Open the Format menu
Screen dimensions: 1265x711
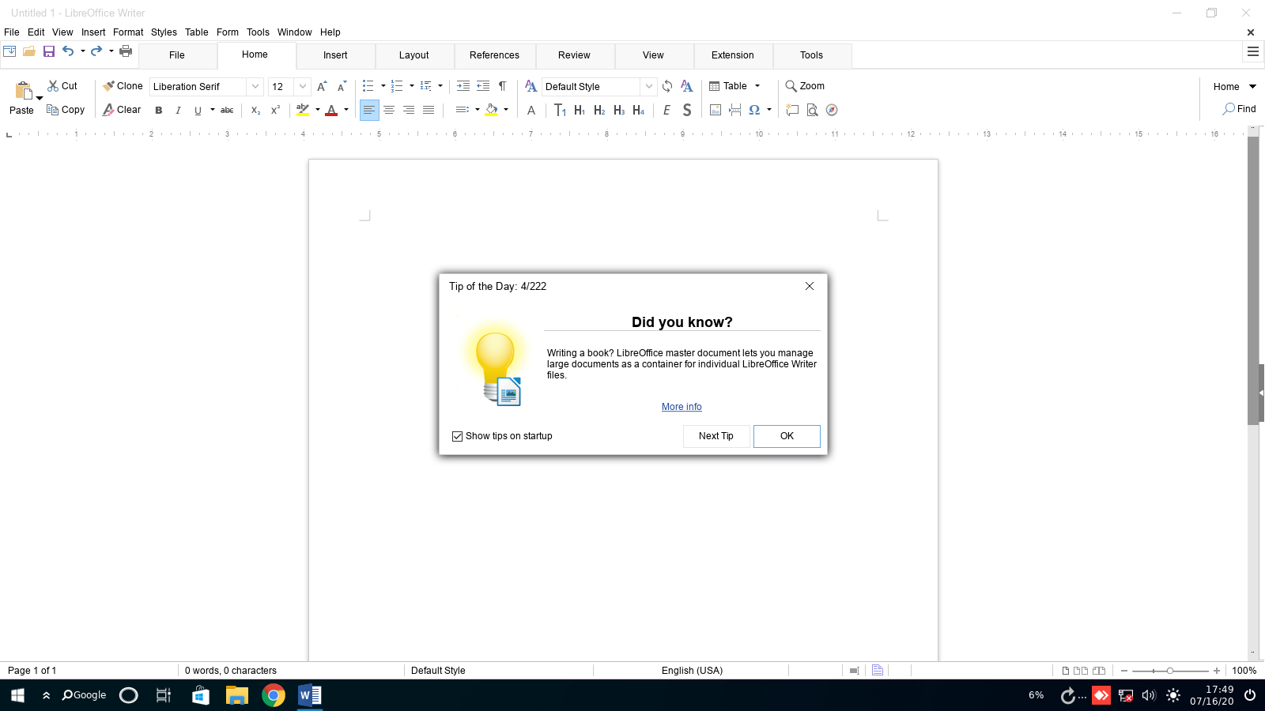[128, 32]
